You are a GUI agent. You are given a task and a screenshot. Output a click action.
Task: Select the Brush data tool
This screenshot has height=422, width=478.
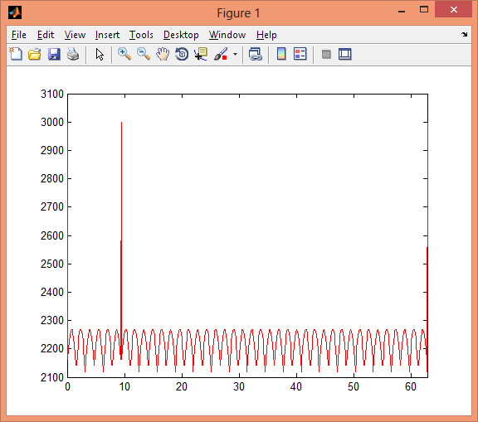tap(221, 54)
